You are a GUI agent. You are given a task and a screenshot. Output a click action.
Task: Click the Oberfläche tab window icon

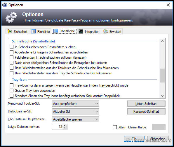coord(56,31)
